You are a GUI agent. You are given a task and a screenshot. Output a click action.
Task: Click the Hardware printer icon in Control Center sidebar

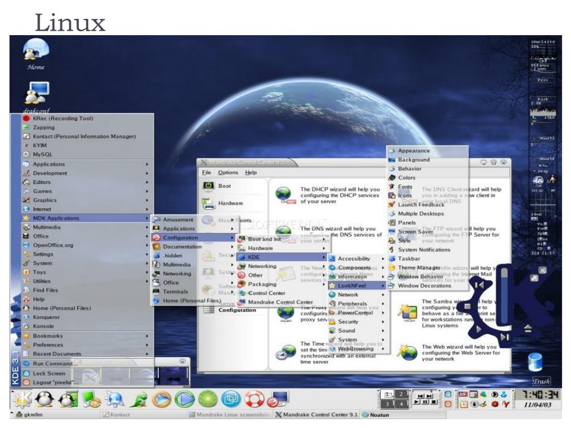point(209,203)
